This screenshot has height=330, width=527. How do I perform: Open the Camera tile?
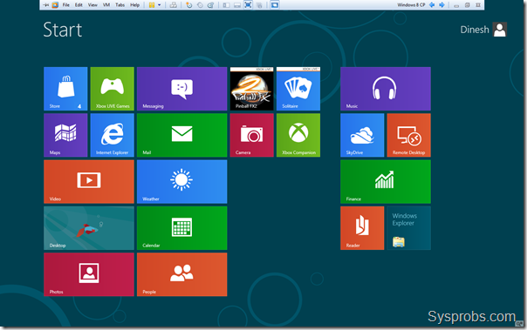click(252, 135)
